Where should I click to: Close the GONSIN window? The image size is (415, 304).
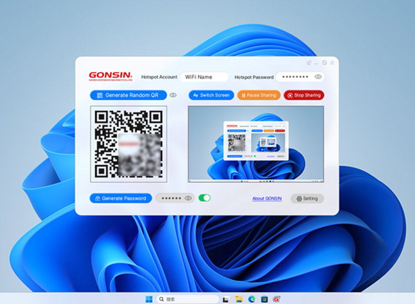[333, 62]
